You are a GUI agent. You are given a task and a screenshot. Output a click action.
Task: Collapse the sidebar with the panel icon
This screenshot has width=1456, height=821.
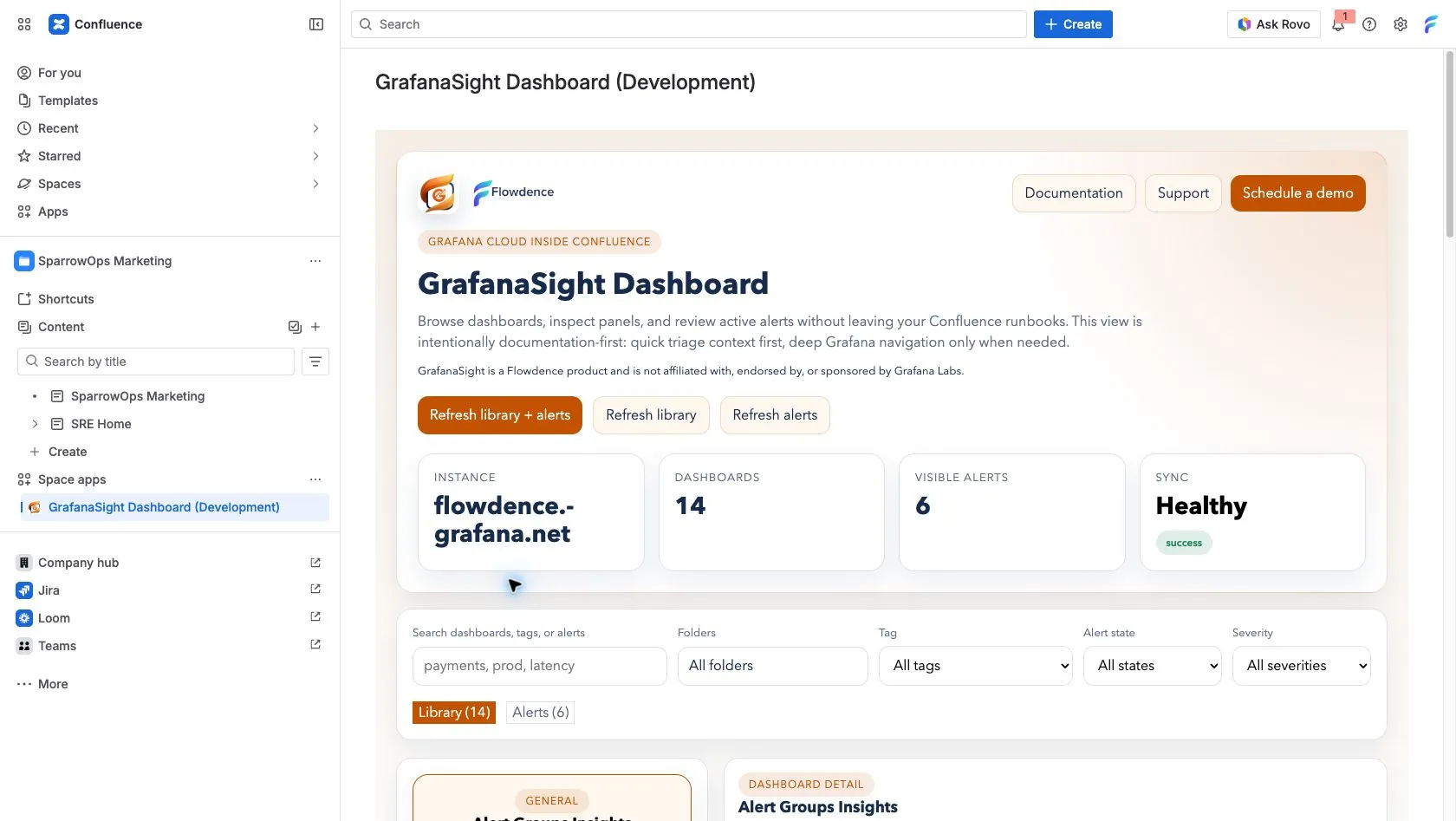coord(316,24)
